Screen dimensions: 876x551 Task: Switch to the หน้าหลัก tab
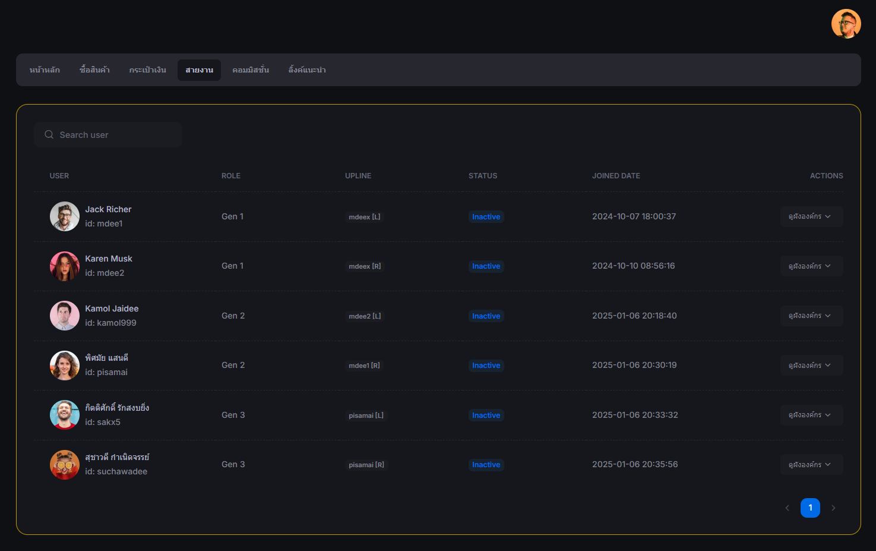coord(45,70)
